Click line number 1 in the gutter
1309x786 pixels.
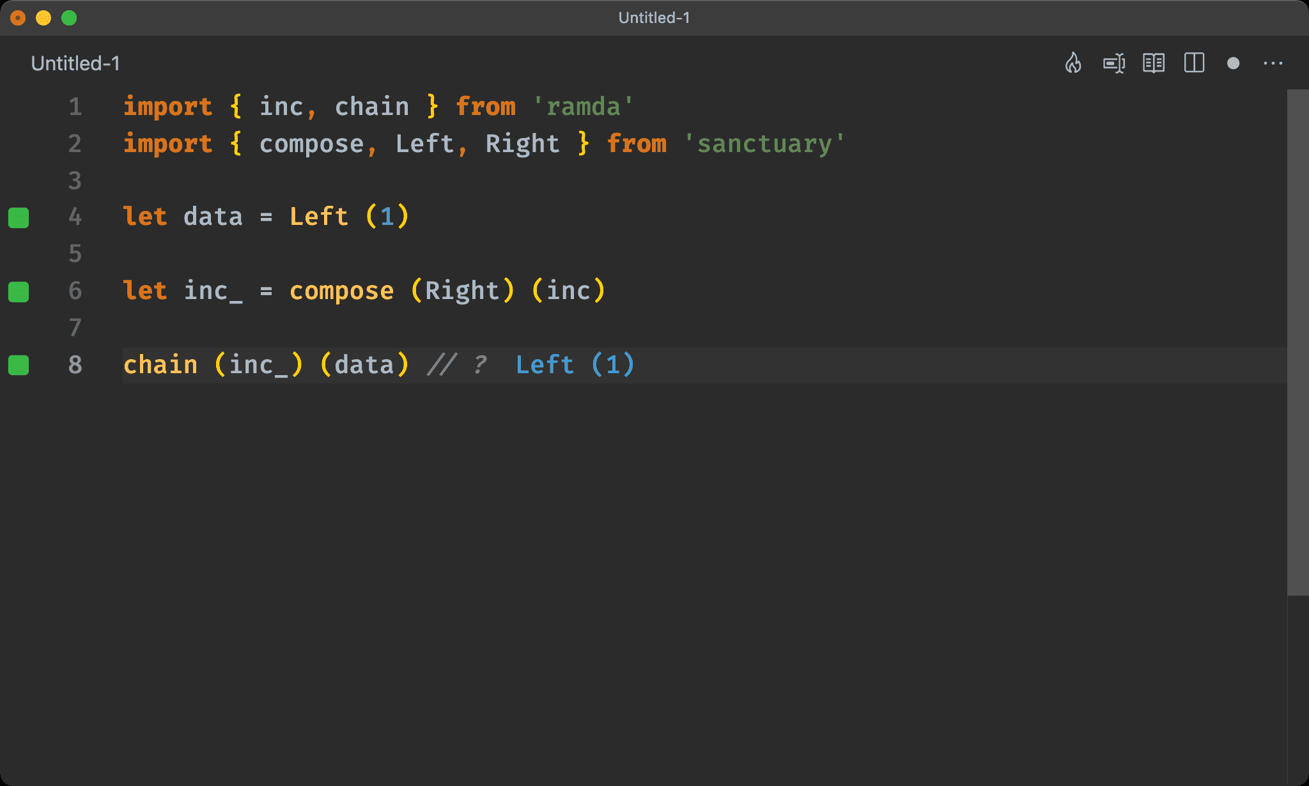coord(75,107)
